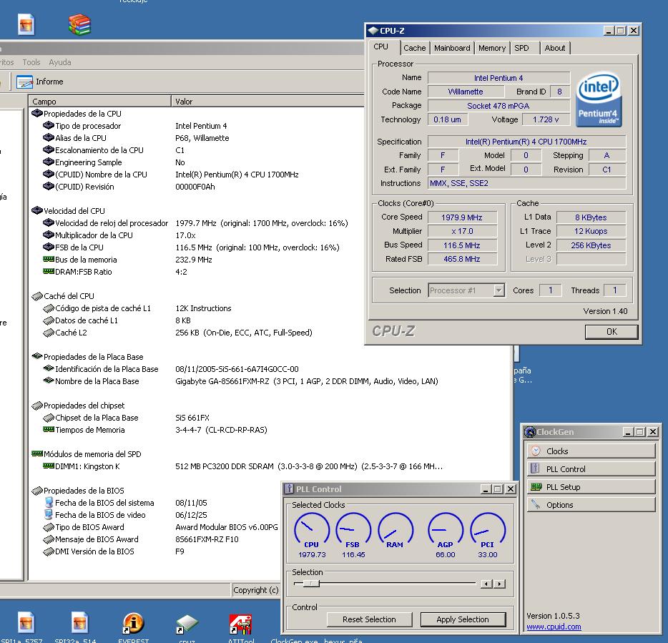The height and width of the screenshot is (643, 668).
Task: Open the Processor #1 selection dropdown
Action: pos(499,290)
